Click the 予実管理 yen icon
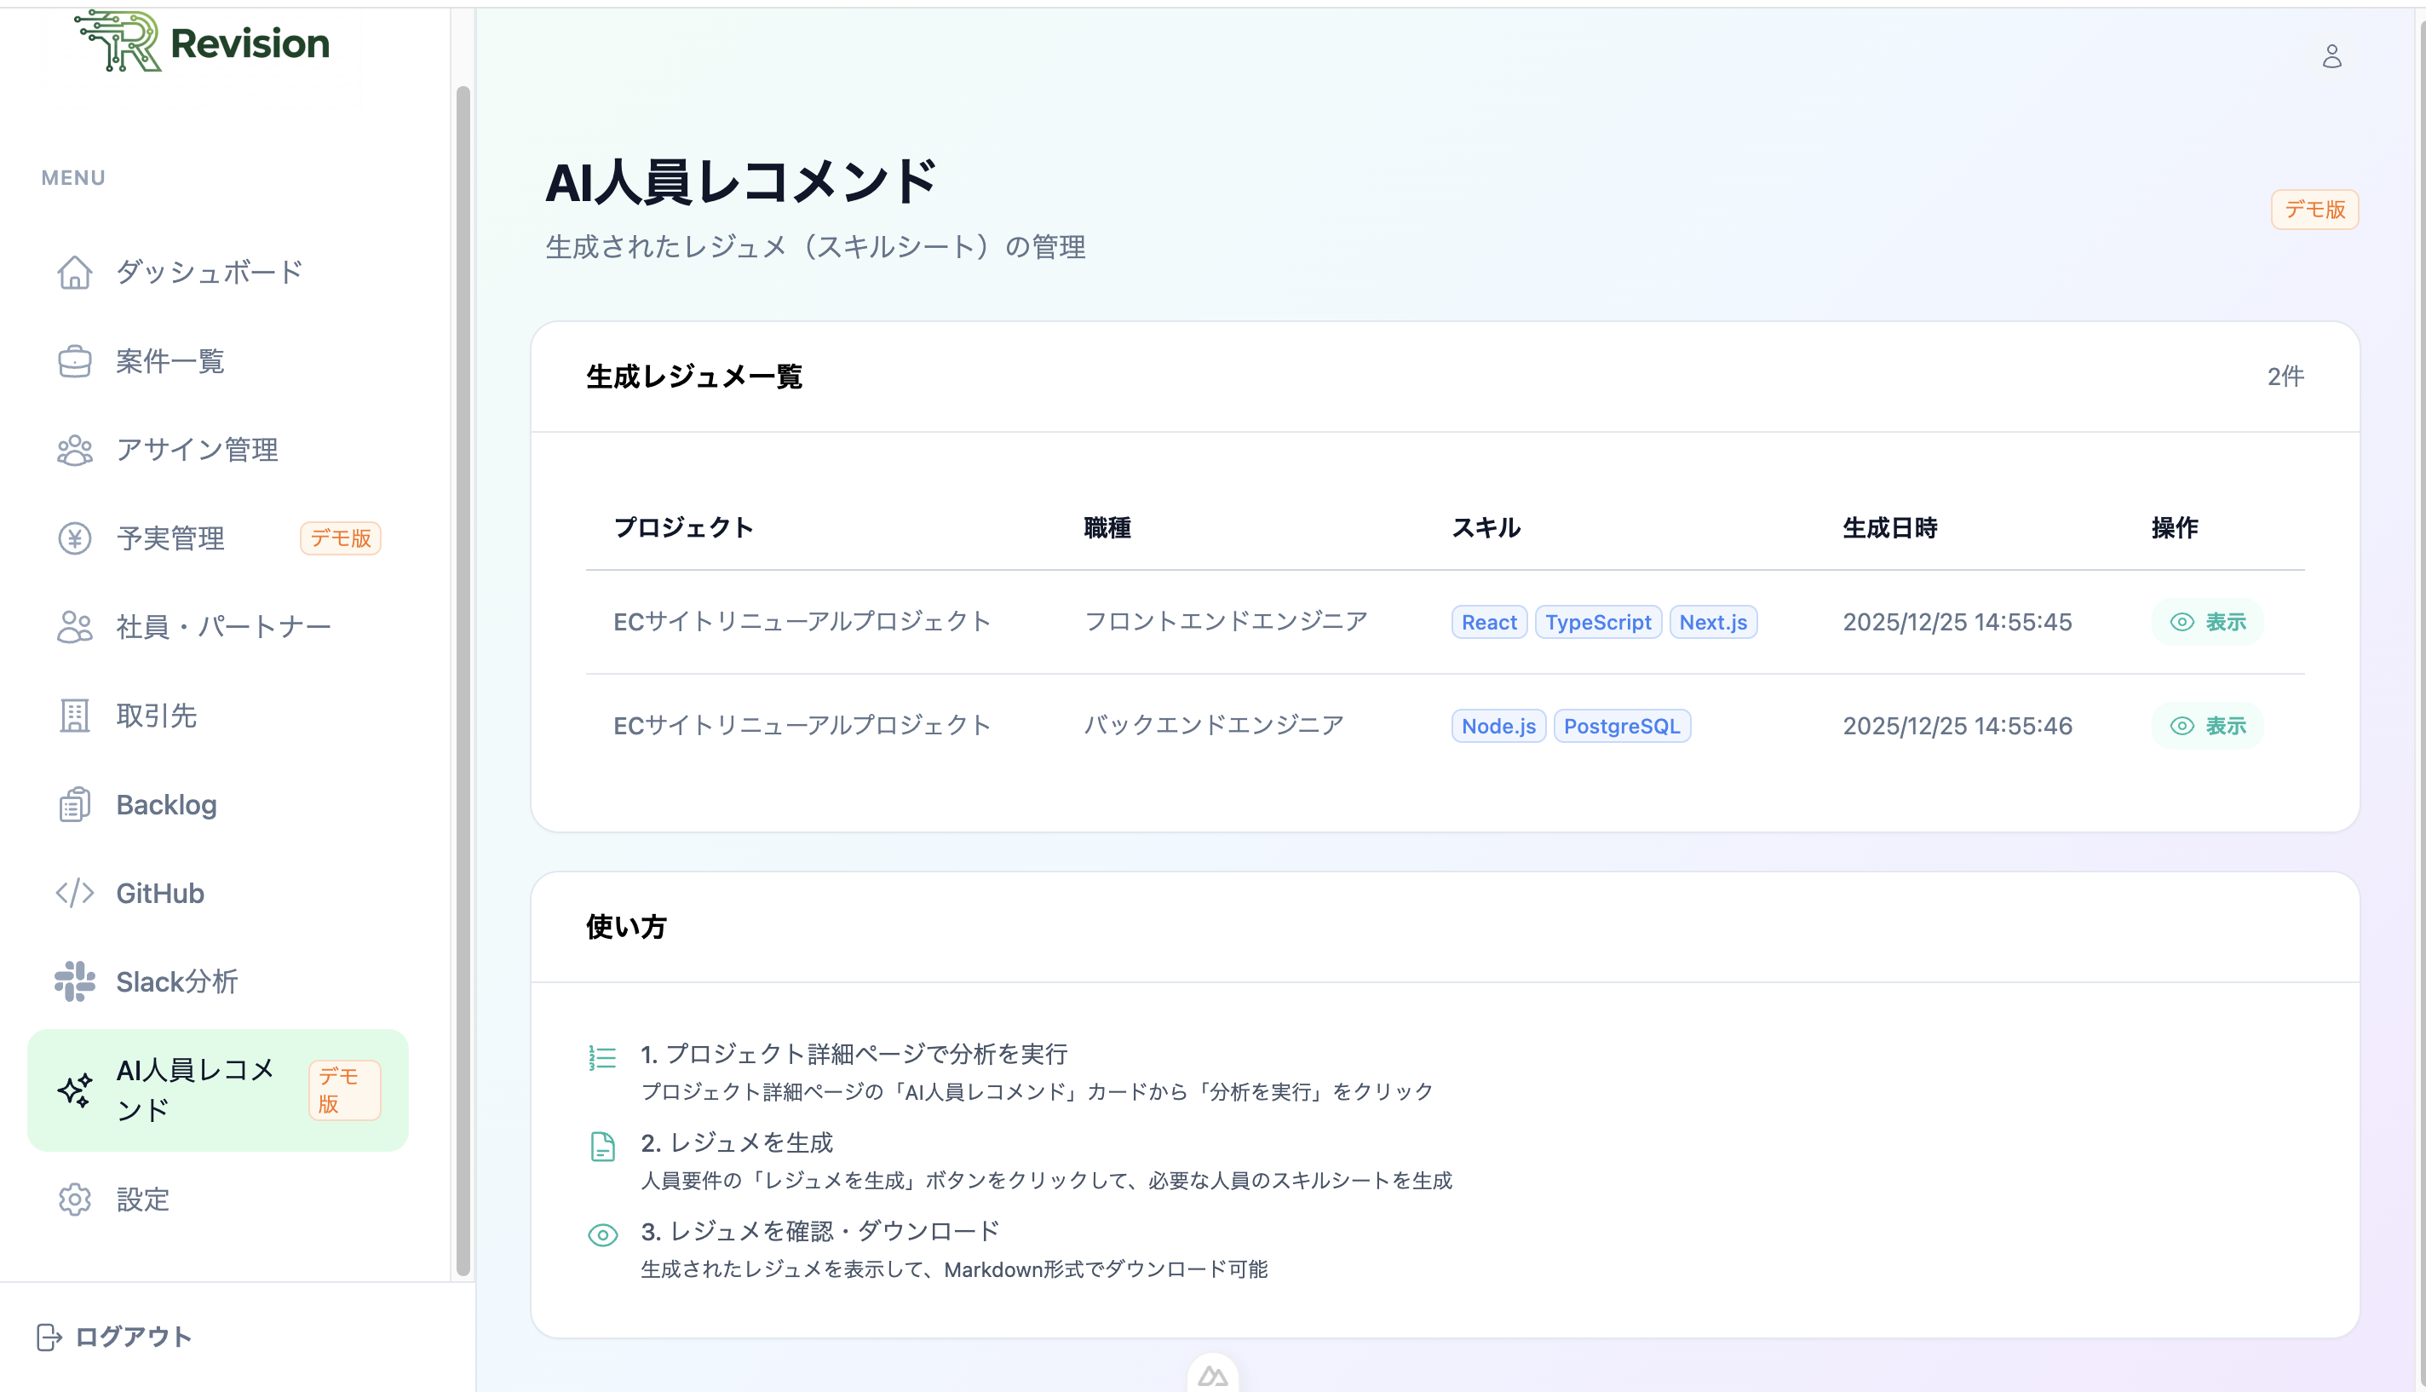The image size is (2426, 1392). 76,538
